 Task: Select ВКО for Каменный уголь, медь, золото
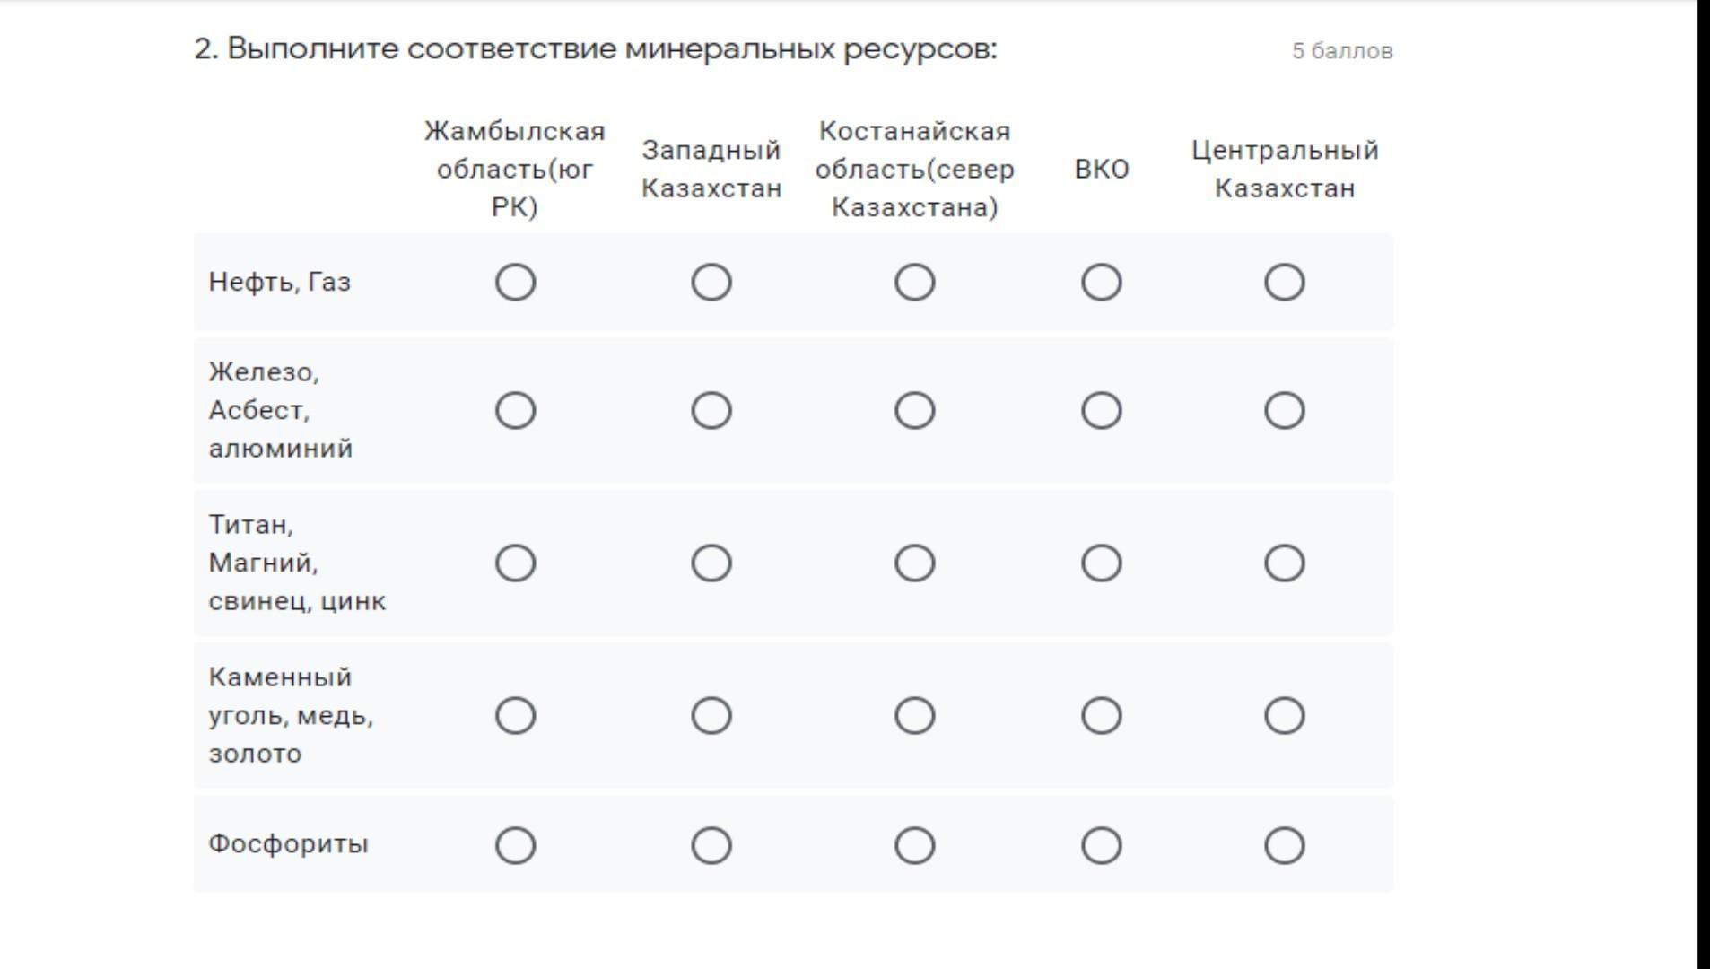pos(1101,716)
